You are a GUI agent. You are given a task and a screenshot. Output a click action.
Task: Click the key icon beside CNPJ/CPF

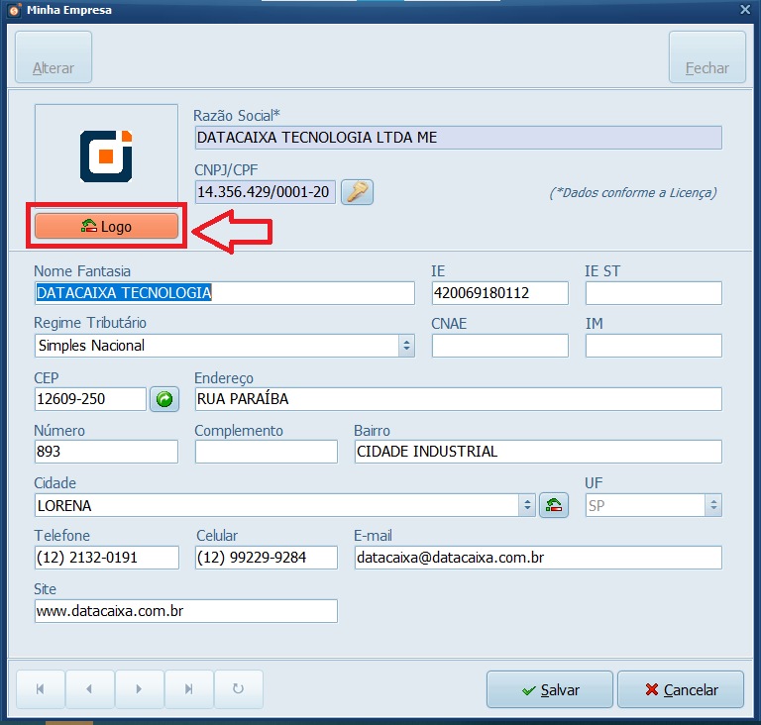(357, 192)
